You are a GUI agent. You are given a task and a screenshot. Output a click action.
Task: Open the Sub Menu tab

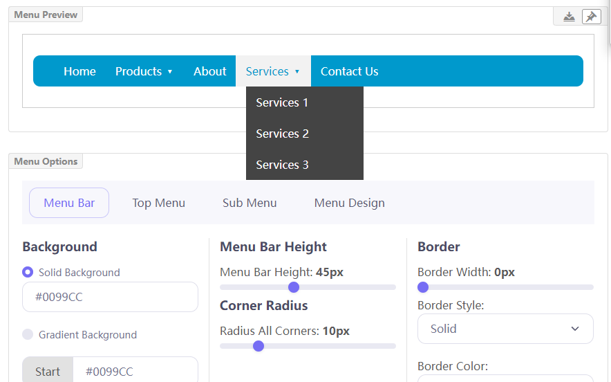250,203
